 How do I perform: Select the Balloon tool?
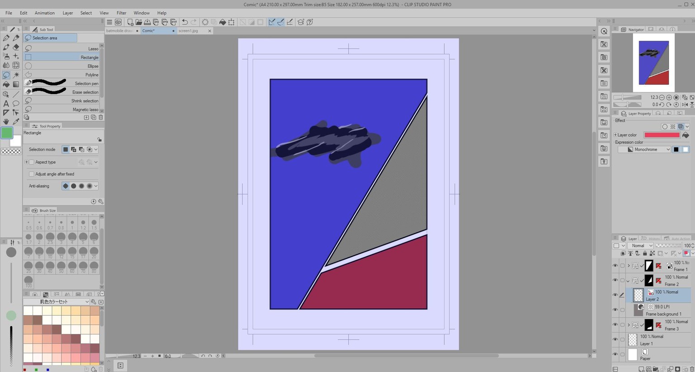(x=16, y=104)
